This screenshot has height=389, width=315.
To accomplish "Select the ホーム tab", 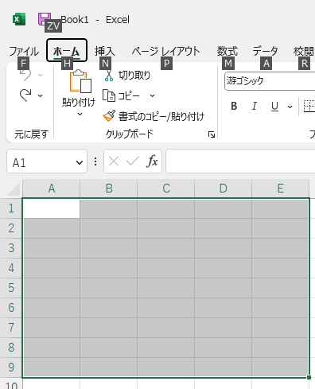I will tap(67, 50).
